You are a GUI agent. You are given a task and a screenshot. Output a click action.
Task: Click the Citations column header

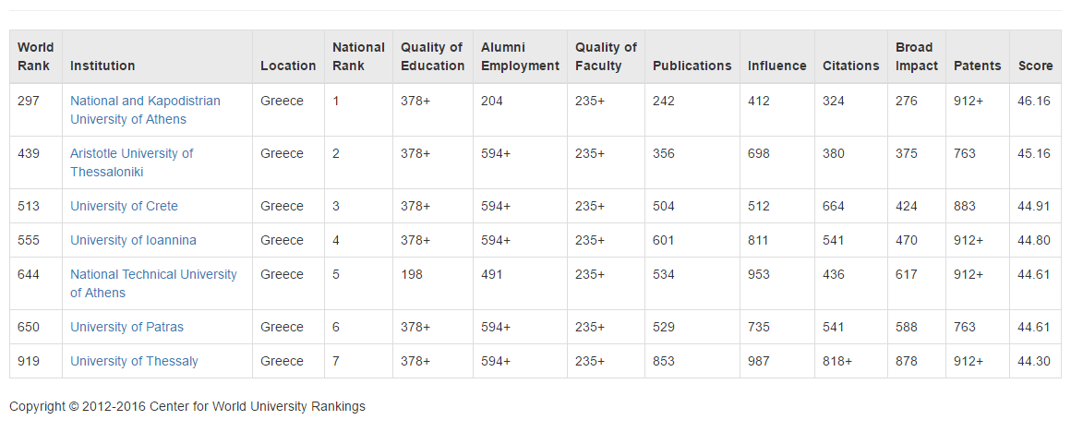pos(850,66)
